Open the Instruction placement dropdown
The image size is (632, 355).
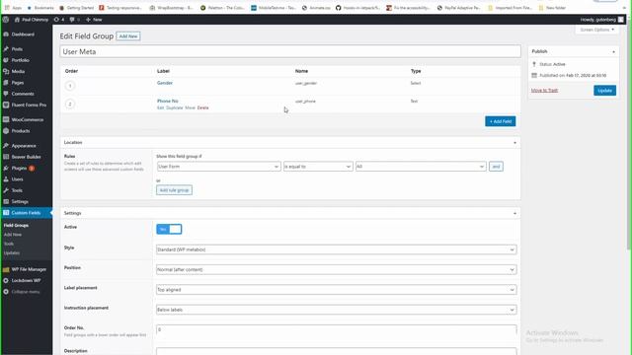click(336, 310)
